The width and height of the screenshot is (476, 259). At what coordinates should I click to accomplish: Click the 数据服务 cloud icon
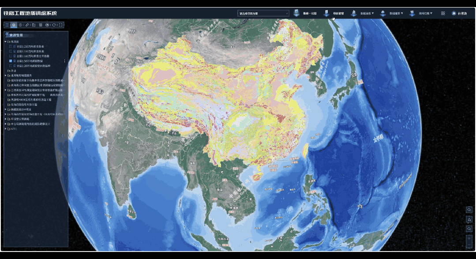point(383,13)
